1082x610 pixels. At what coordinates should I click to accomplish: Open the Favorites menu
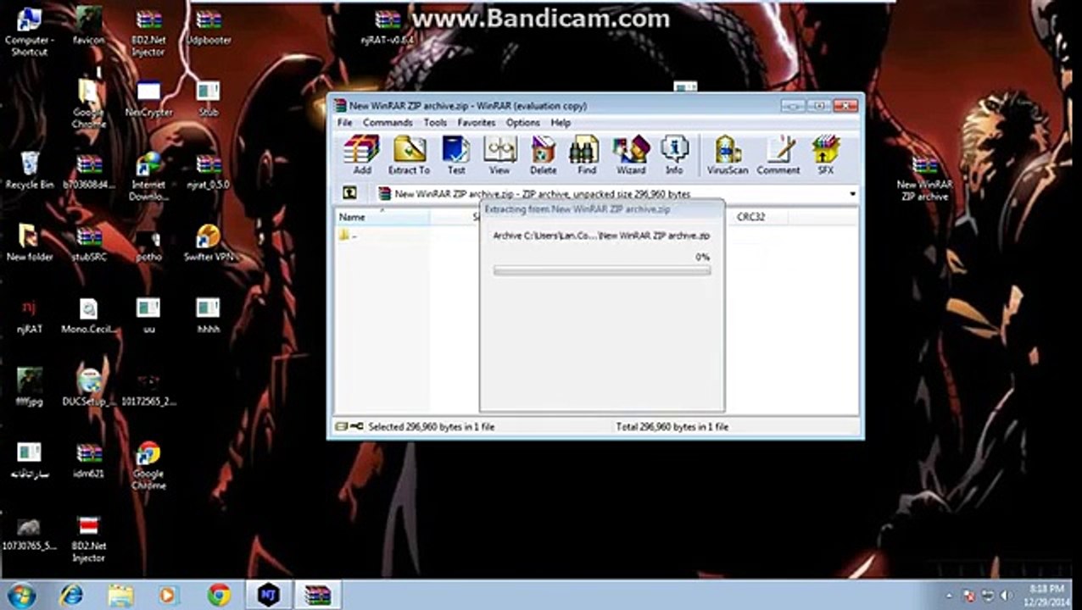point(477,123)
